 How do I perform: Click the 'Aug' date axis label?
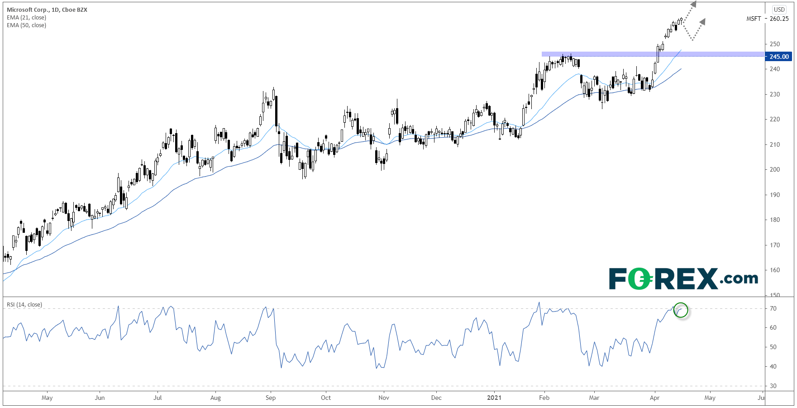215,398
